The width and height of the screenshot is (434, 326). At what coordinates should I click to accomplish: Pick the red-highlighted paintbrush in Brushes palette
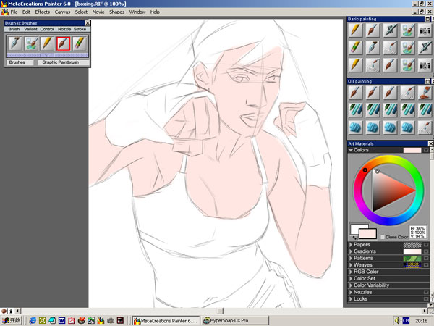pyautogui.click(x=63, y=43)
